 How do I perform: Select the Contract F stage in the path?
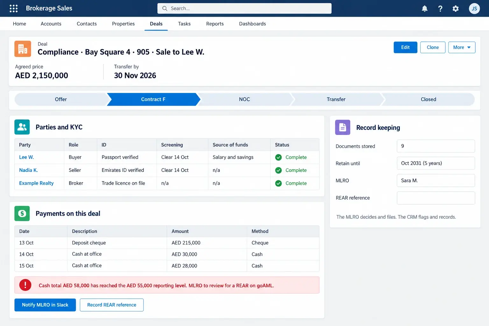[153, 99]
